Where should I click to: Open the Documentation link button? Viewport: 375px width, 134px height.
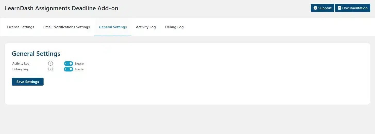353,8
